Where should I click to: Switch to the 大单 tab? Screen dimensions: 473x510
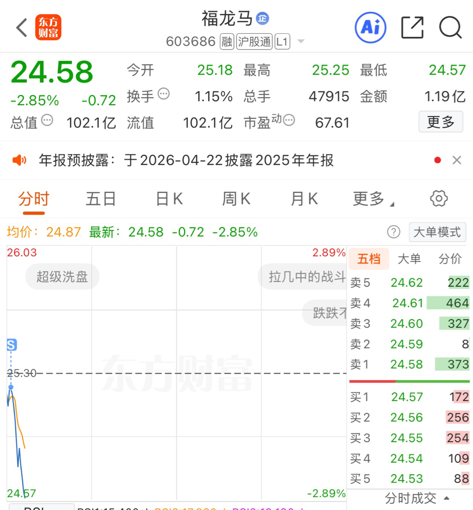click(409, 259)
